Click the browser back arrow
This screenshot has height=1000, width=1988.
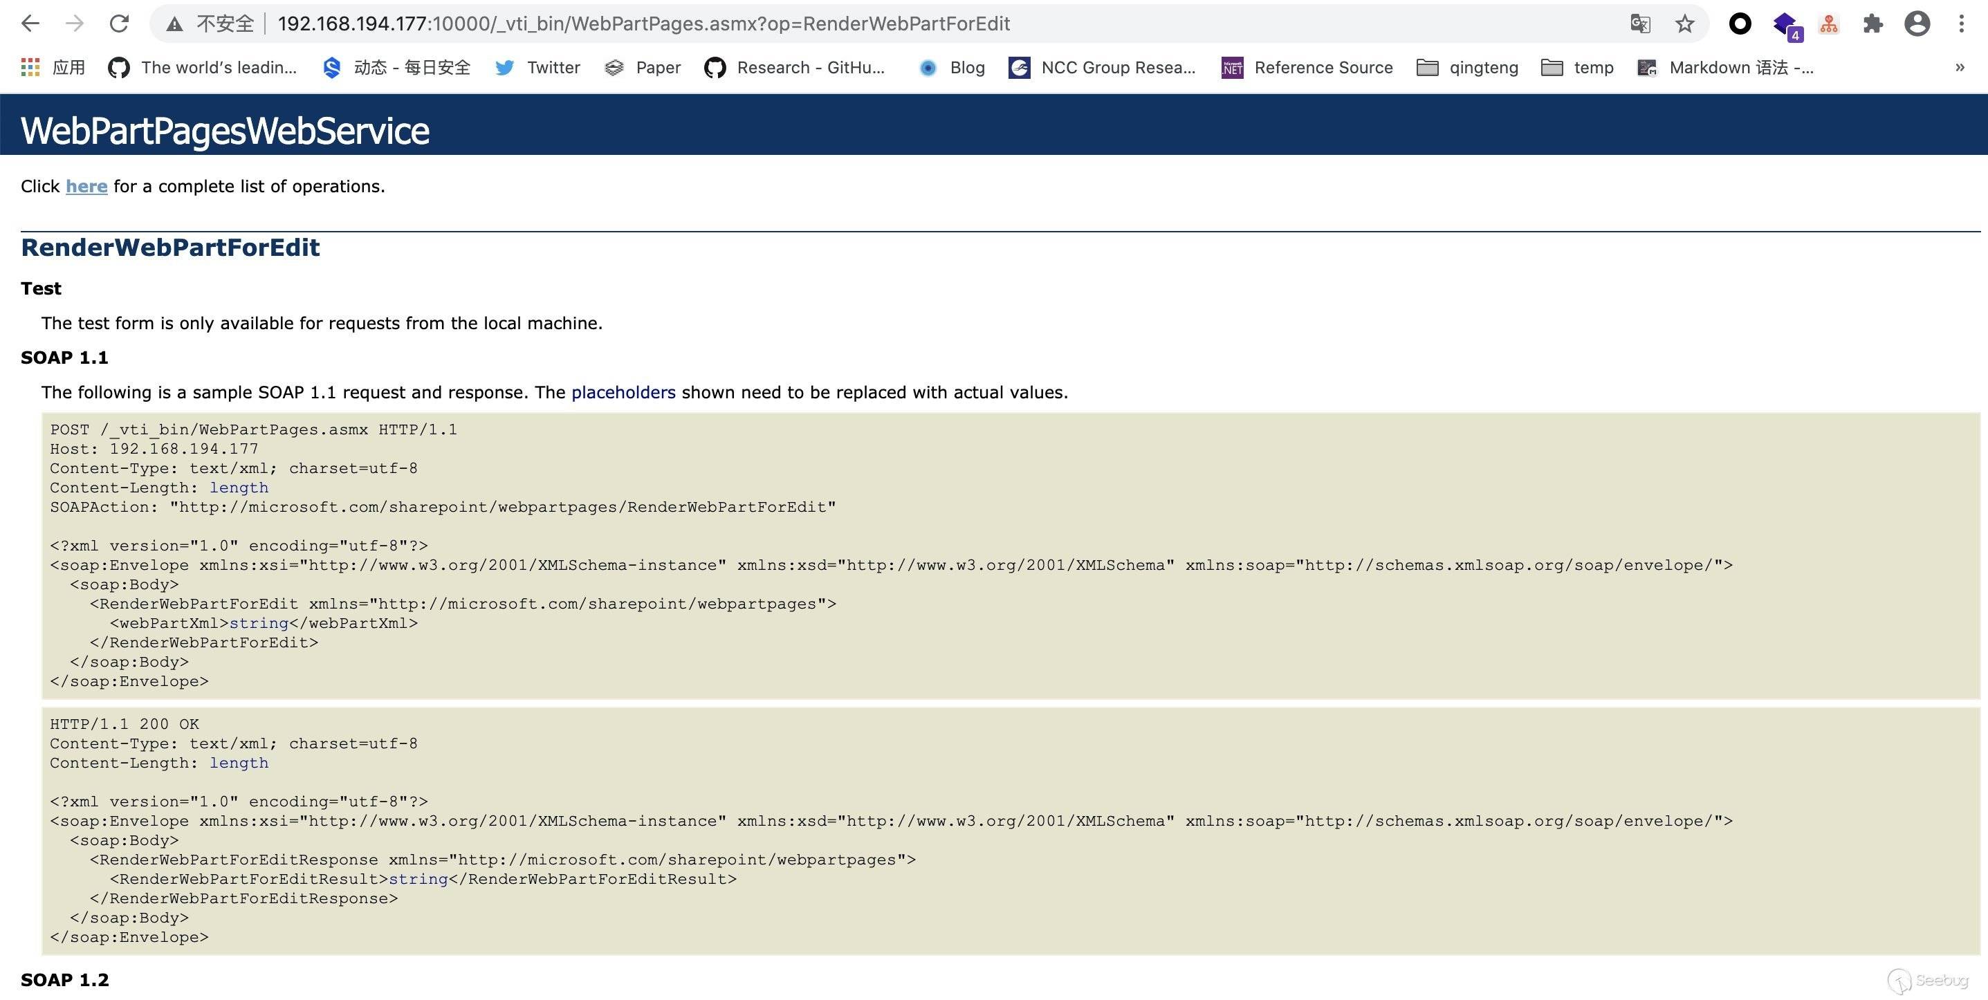30,23
